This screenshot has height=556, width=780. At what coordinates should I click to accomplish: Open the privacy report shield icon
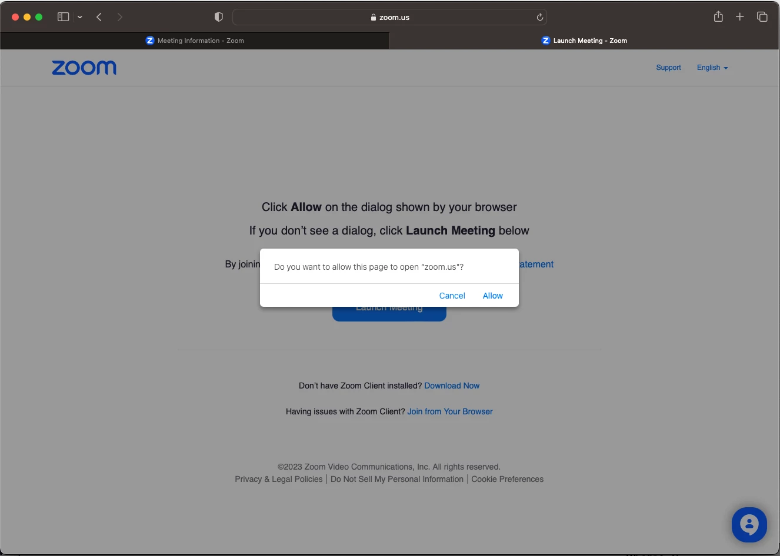pyautogui.click(x=219, y=17)
